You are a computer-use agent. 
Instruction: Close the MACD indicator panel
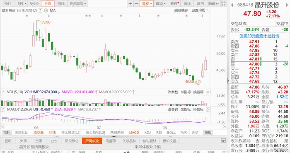208,109
